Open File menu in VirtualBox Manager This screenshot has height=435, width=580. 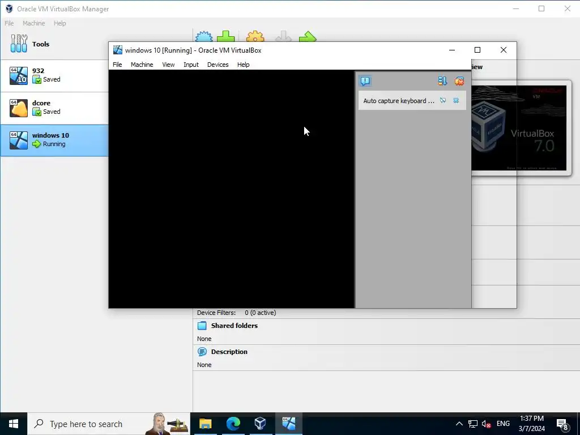click(9, 23)
